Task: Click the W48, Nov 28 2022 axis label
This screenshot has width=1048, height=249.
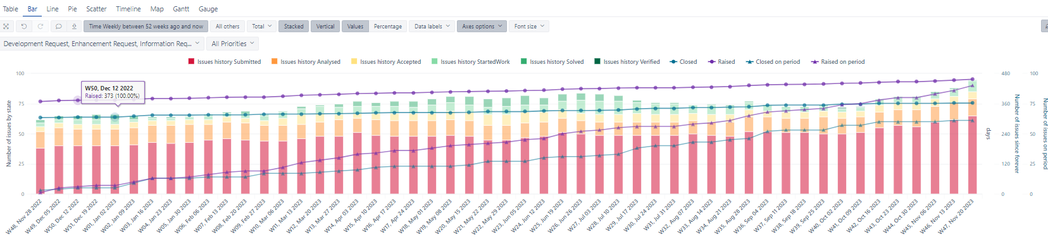Action: click(x=24, y=217)
